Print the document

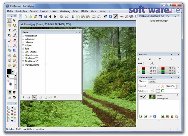(67, 17)
